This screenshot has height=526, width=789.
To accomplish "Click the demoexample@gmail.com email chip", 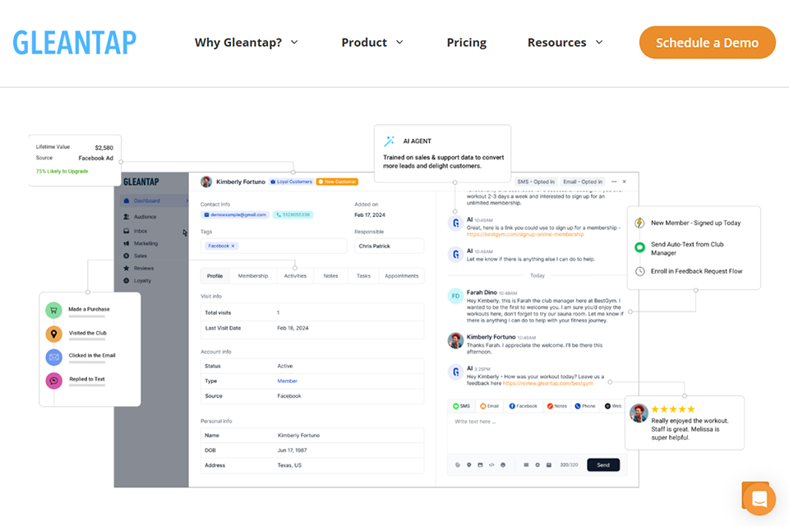I will point(235,215).
